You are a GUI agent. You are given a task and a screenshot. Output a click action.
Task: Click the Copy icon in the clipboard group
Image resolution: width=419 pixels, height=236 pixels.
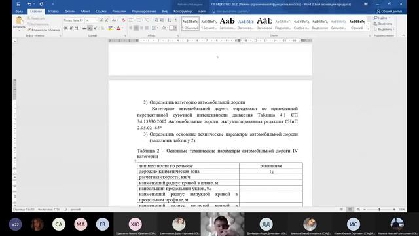[29, 24]
